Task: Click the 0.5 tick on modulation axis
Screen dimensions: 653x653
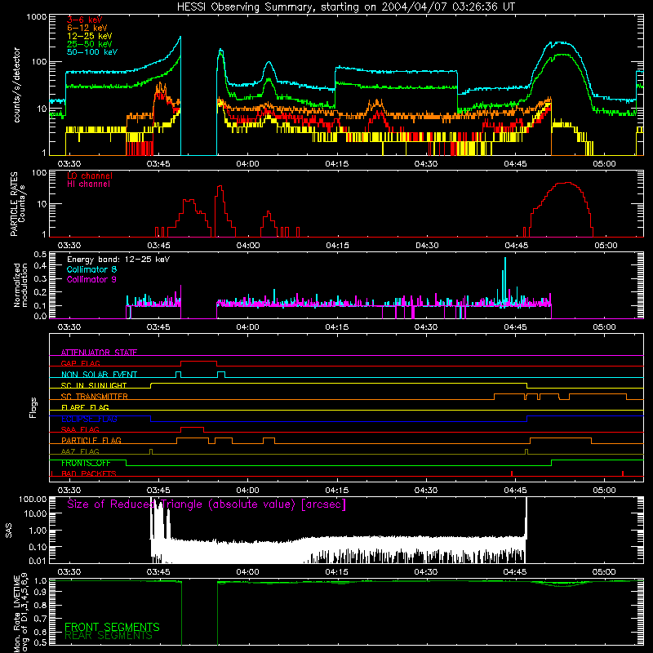Action: 40,255
